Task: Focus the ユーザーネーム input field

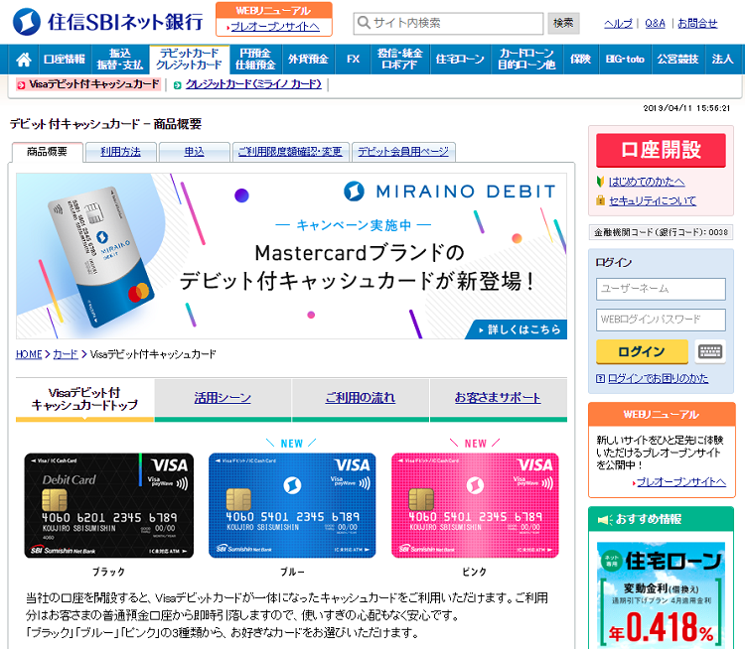Action: (661, 289)
